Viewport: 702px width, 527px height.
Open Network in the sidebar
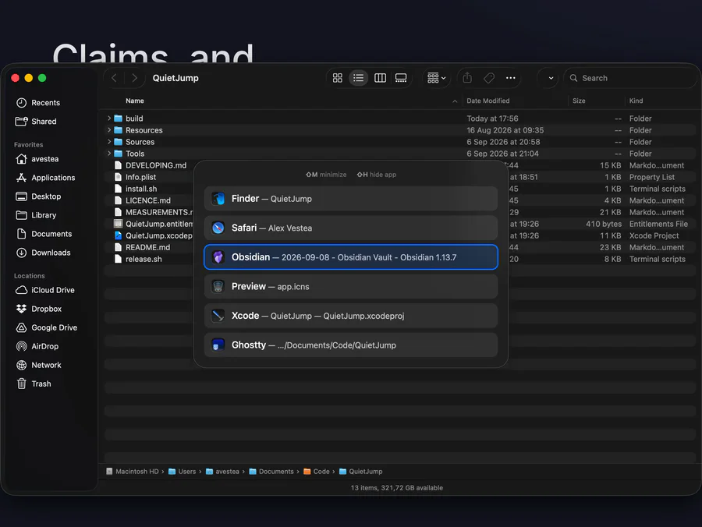pyautogui.click(x=39, y=365)
